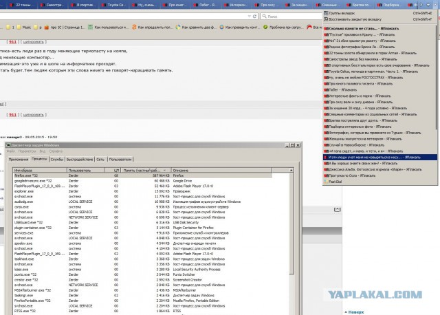Open the "Проблема при загру..." bookmark

(x=283, y=28)
